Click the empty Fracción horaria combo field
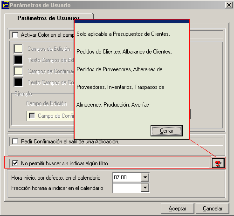Viewport: 234px width, 216px height. tap(127, 188)
